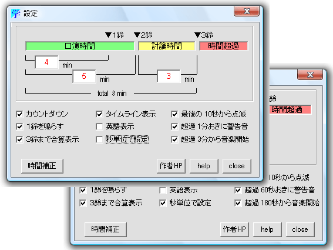Toggle 超過 3分から音楽開始 checkbox
333x250 pixels.
point(174,139)
